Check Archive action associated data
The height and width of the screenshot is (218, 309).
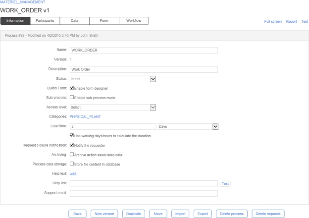[x=72, y=154]
